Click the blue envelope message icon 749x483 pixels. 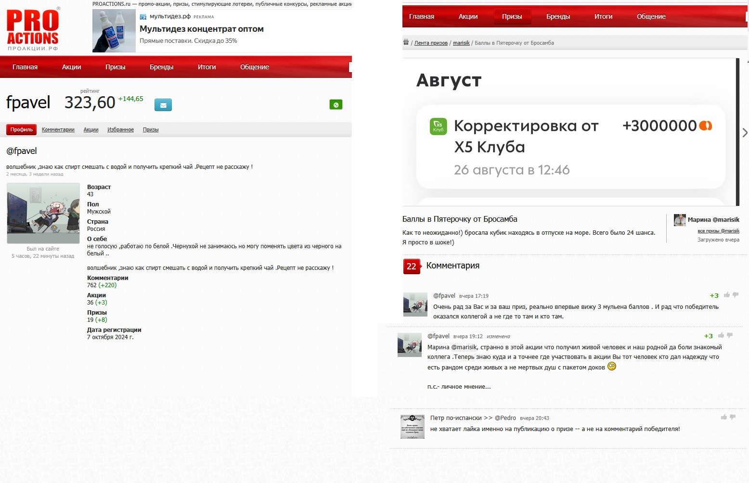(x=163, y=105)
